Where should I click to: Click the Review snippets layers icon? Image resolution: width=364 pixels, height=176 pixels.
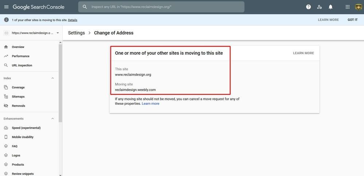tap(6, 174)
